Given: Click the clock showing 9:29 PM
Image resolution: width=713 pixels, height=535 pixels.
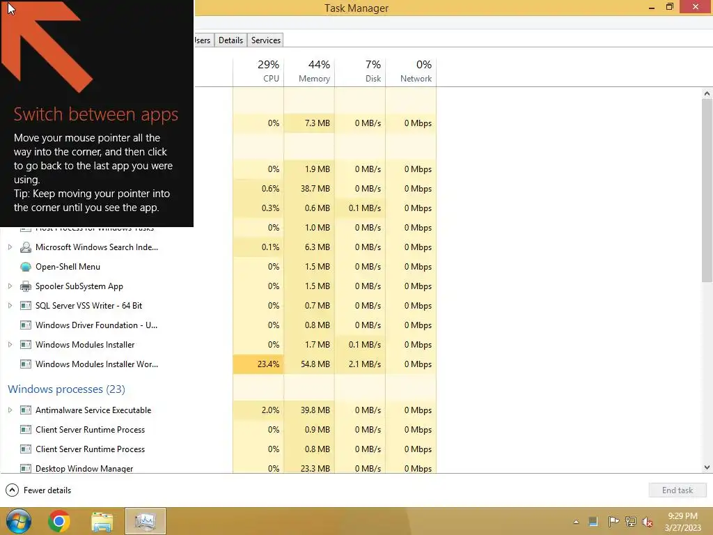Looking at the screenshot, I should click(x=682, y=516).
